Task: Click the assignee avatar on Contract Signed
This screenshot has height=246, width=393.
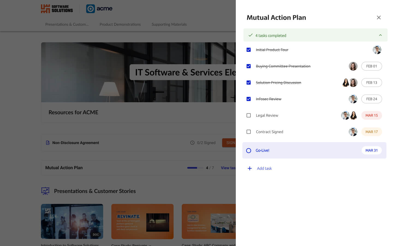Action: (353, 132)
